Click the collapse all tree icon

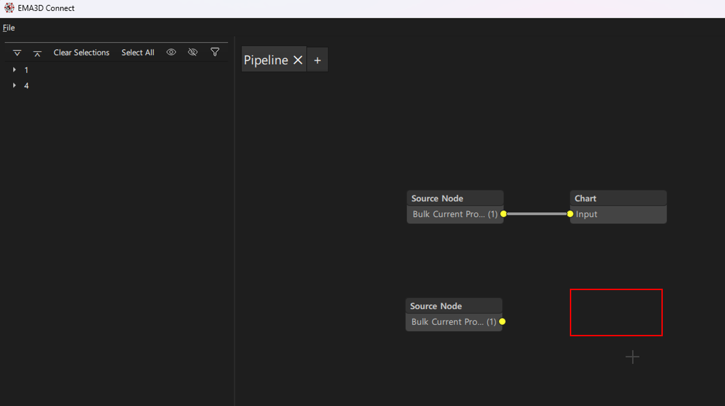point(37,53)
